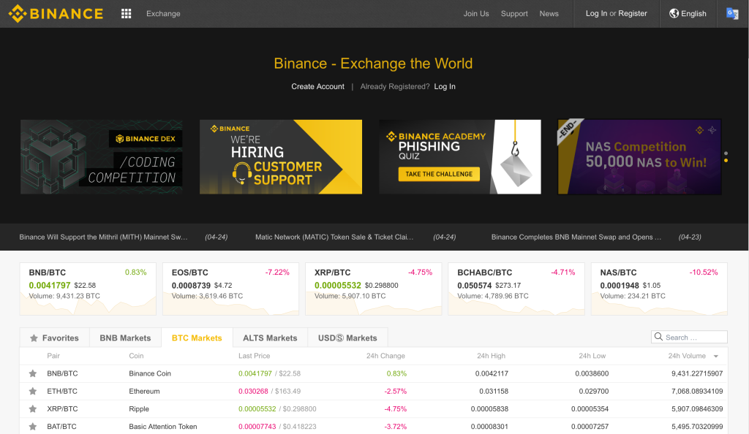Viewport: 749px width, 434px height.
Task: Open the EOS/BTC ticker card
Action: coord(230,289)
